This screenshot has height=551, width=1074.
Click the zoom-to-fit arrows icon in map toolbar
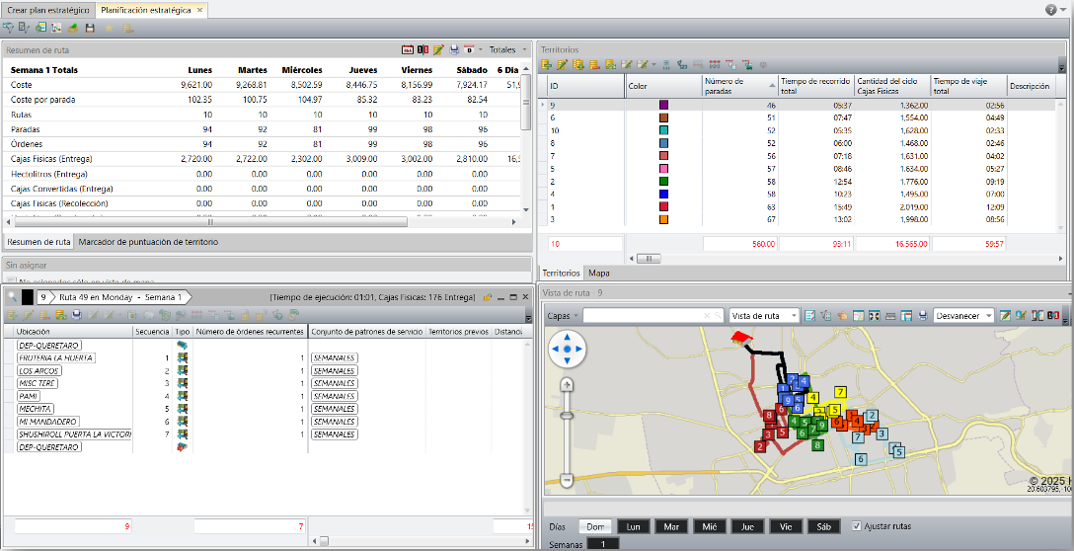click(874, 316)
